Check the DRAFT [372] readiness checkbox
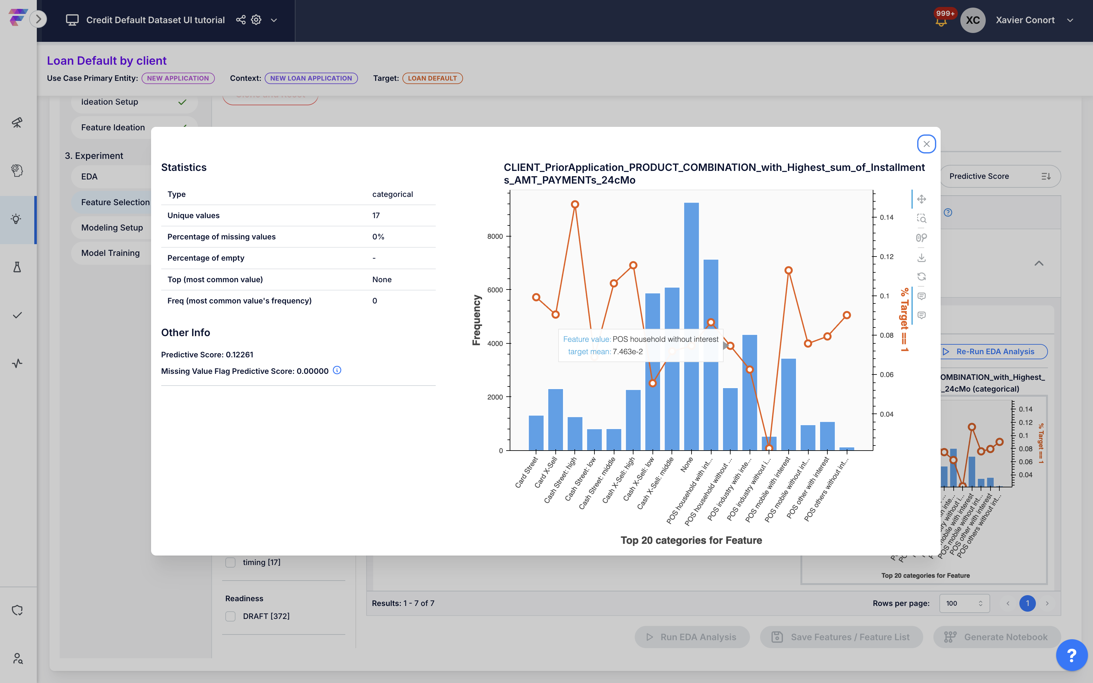 pos(230,616)
